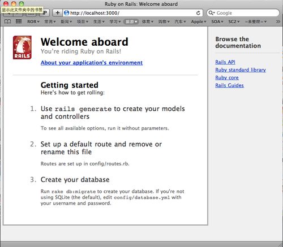Click the "Here's how to get rolling:" text
Viewport: 283px width, 247px height.
[x=72, y=93]
